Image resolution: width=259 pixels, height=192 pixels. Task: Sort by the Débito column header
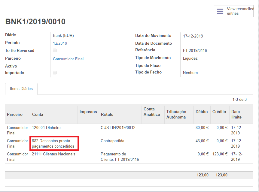pyautogui.click(x=201, y=112)
